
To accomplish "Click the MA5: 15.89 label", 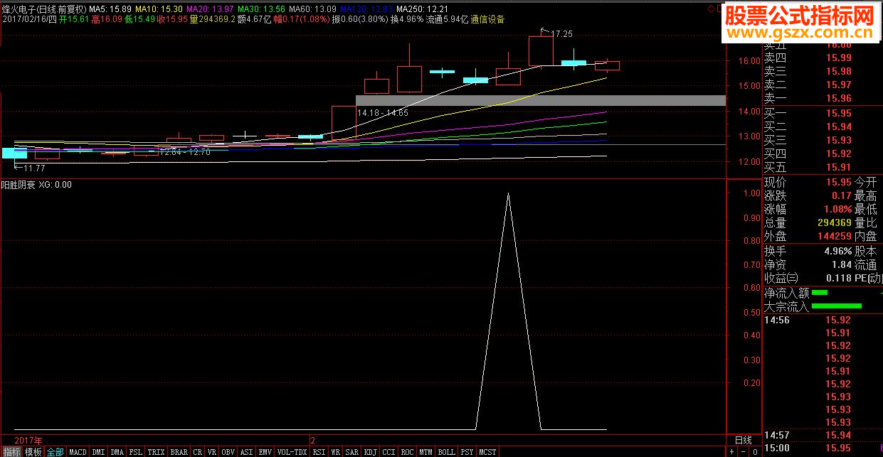I will tap(110, 9).
